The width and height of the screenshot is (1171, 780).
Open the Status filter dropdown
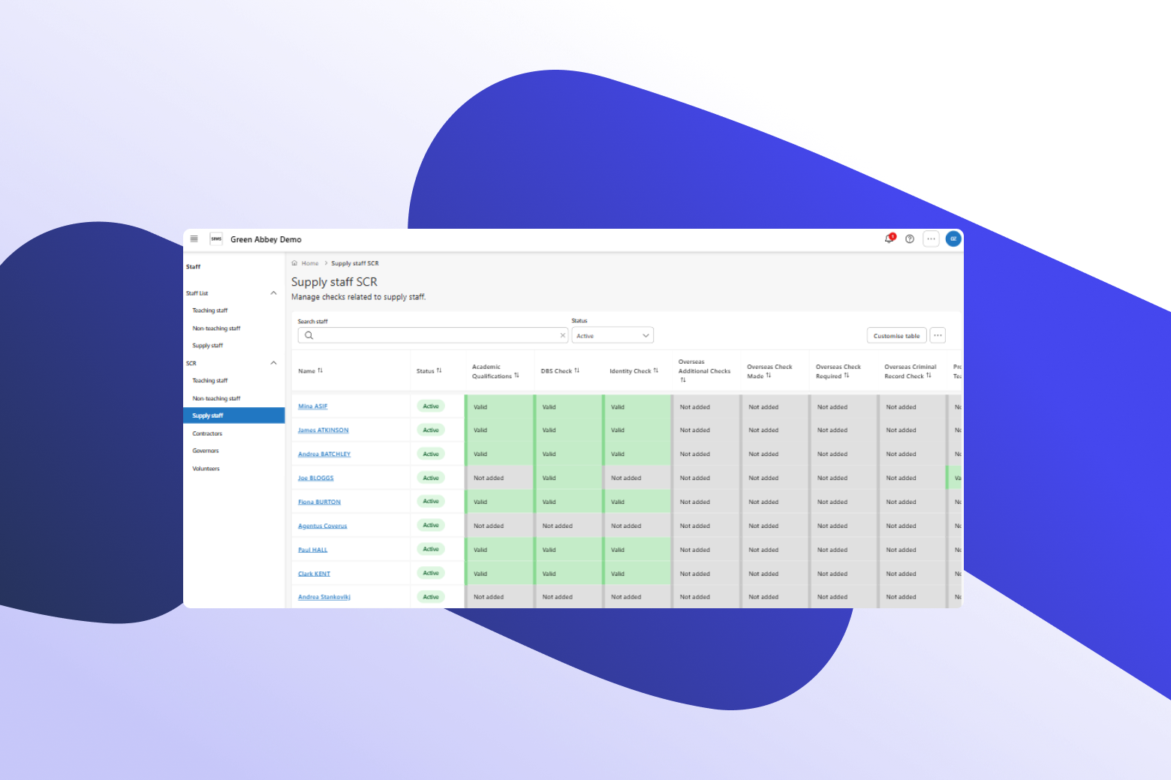click(x=613, y=336)
